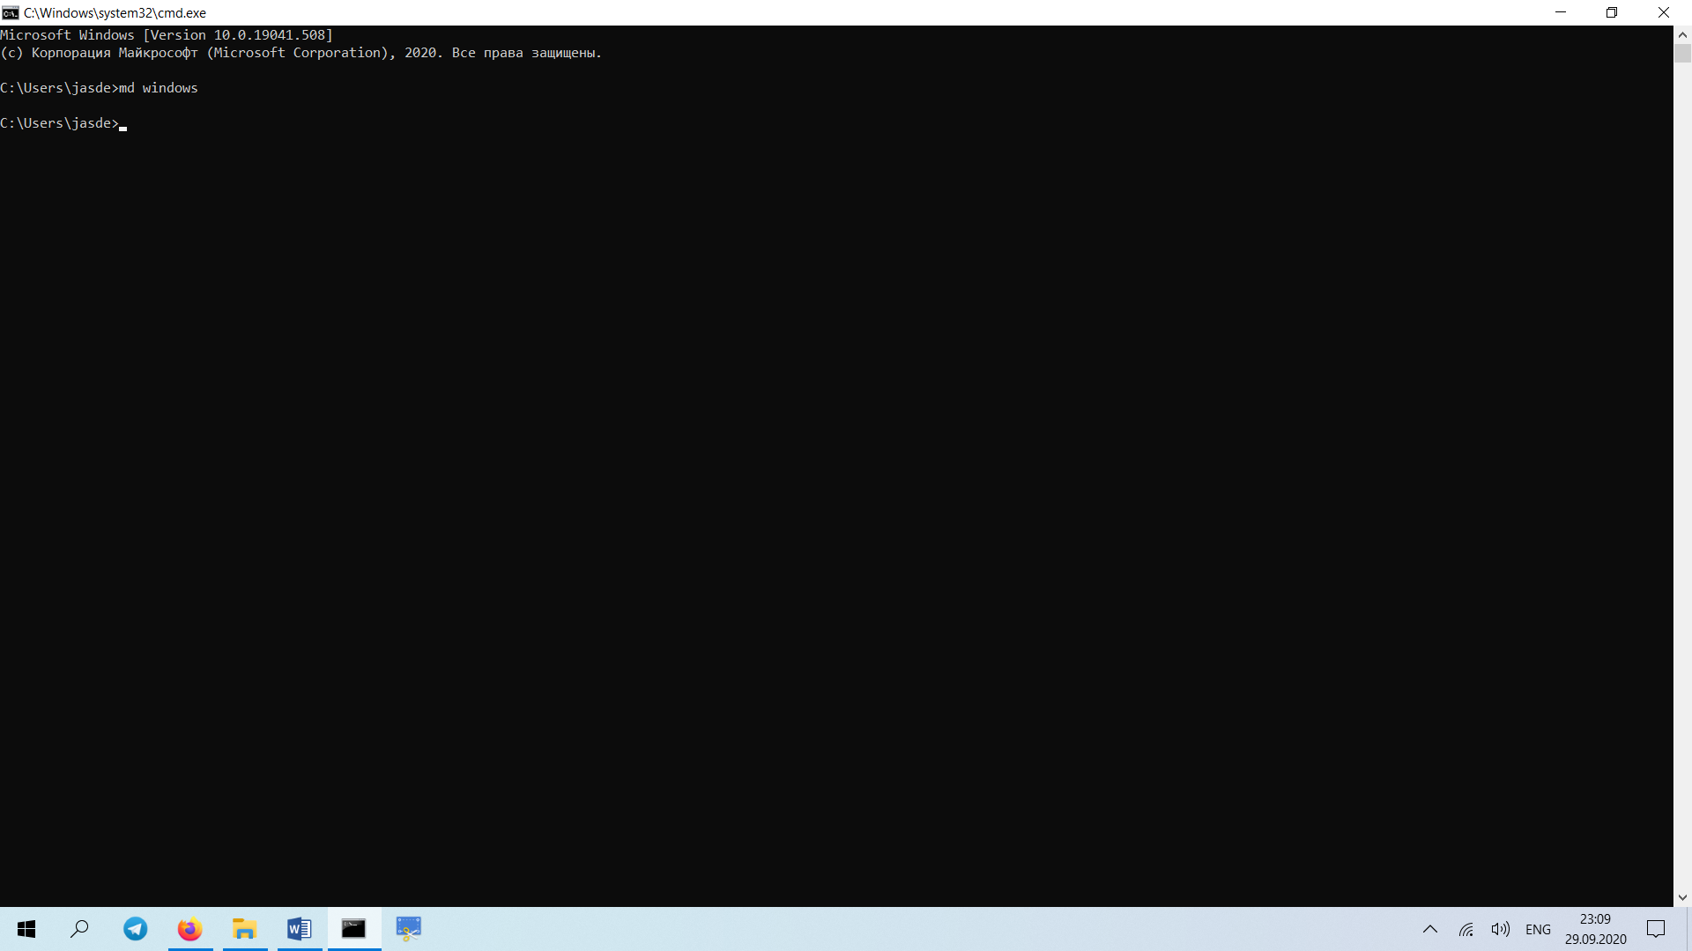Click the Microsoft Corporation copyright line

tap(301, 53)
